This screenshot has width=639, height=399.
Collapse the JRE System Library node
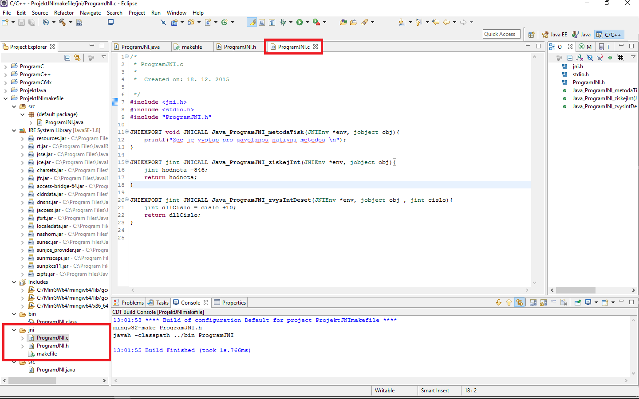pos(14,130)
